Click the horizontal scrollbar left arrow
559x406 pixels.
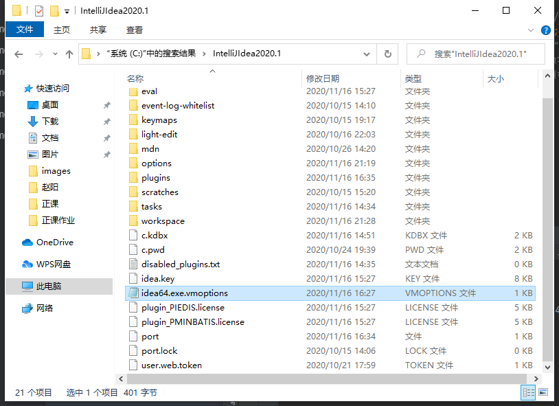tap(121, 379)
